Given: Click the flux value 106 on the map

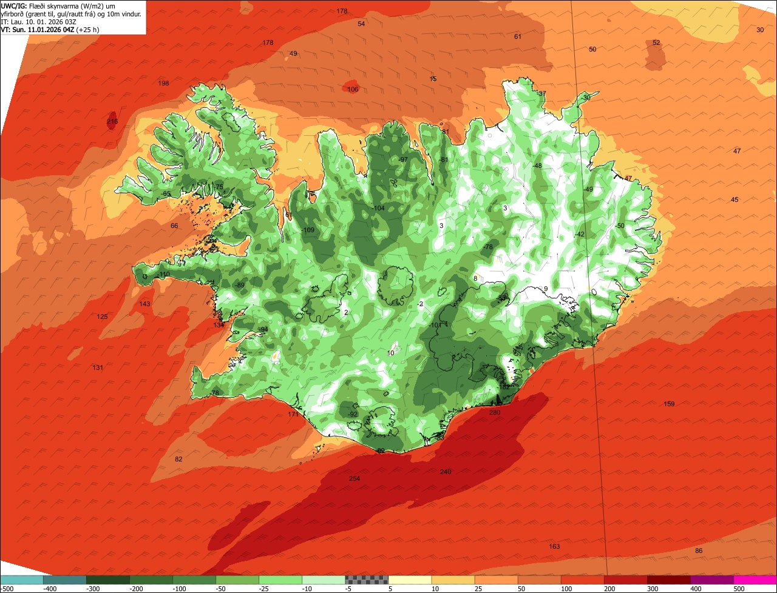Looking at the screenshot, I should click(353, 89).
